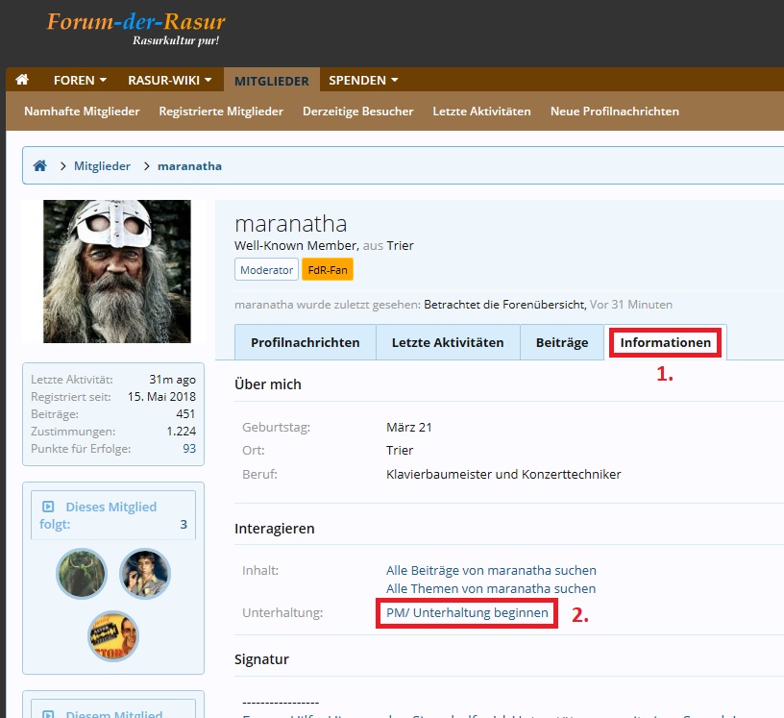The image size is (784, 718).
Task: Click the Beiträge count 451
Action: tap(185, 414)
